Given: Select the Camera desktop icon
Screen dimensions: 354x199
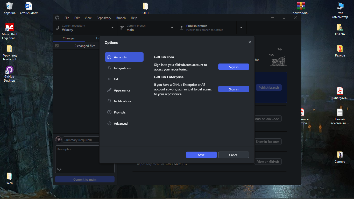Looking at the screenshot, I should coord(340,157).
